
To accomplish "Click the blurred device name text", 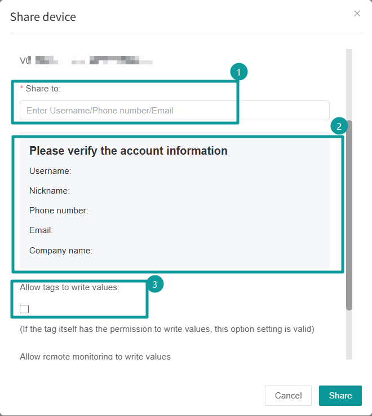I will (x=86, y=60).
